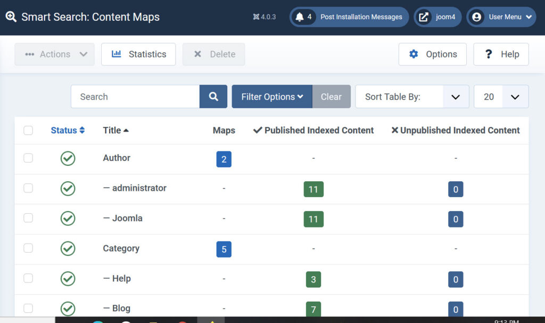Open the Statistics button
This screenshot has height=323, width=545.
[x=138, y=54]
